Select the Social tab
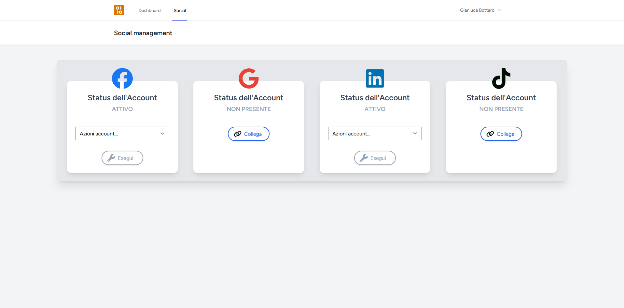The image size is (624, 308). coord(180,10)
